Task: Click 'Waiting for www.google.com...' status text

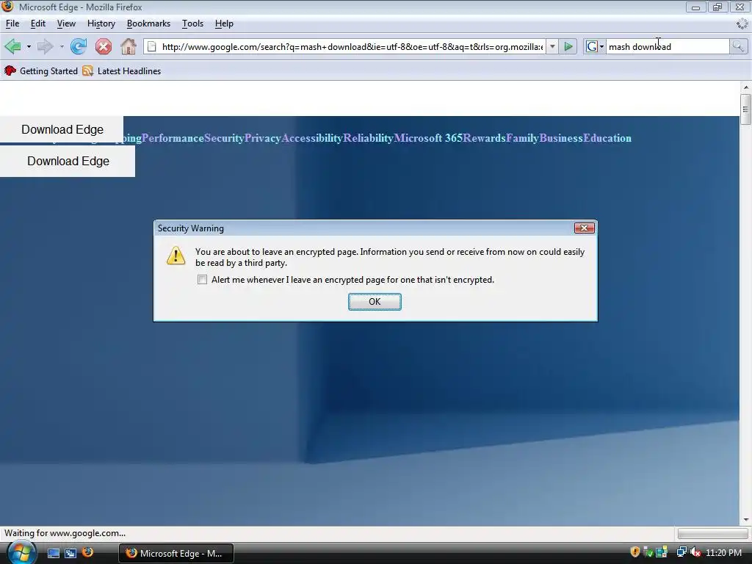Action: tap(65, 533)
